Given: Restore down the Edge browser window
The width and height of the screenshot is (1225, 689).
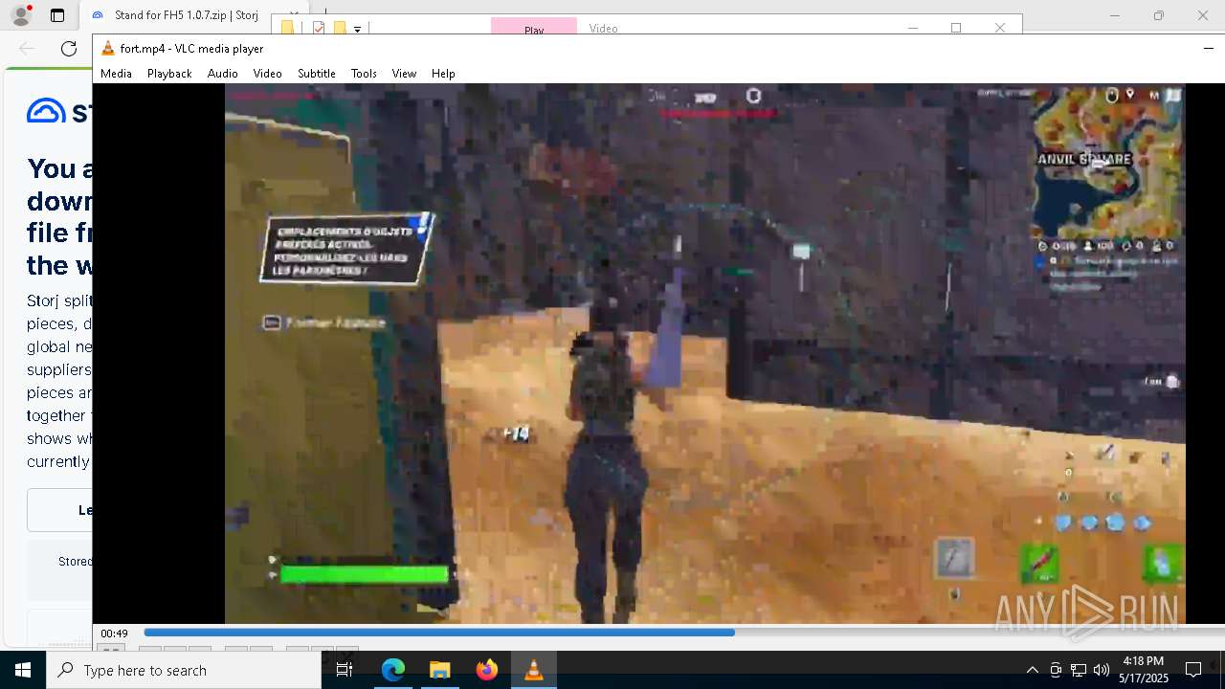Looking at the screenshot, I should pos(1158,15).
